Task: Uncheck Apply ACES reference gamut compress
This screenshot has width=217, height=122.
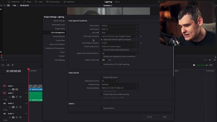Action: [x=101, y=40]
